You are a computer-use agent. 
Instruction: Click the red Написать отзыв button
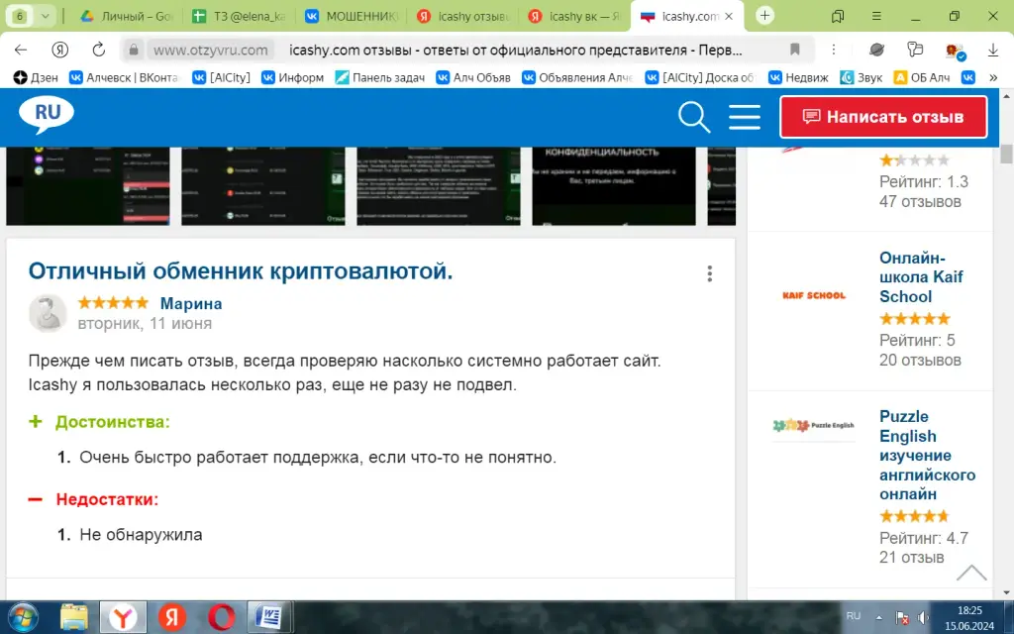click(x=883, y=117)
